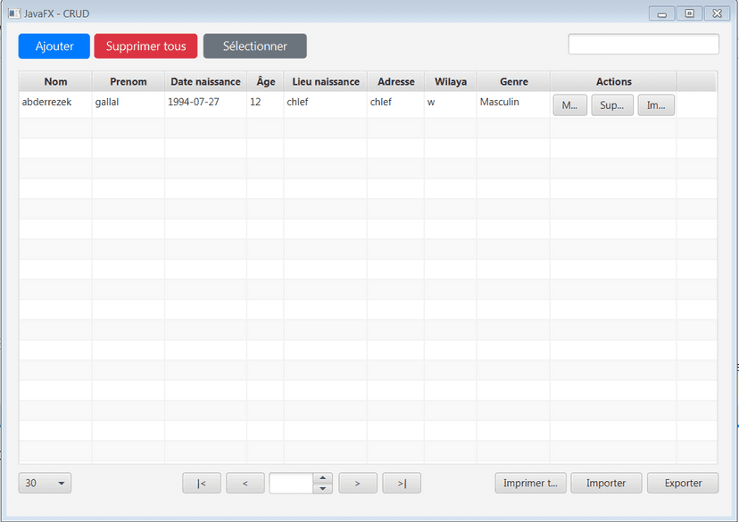Click the search field at top right
The height and width of the screenshot is (522, 739).
tap(643, 44)
